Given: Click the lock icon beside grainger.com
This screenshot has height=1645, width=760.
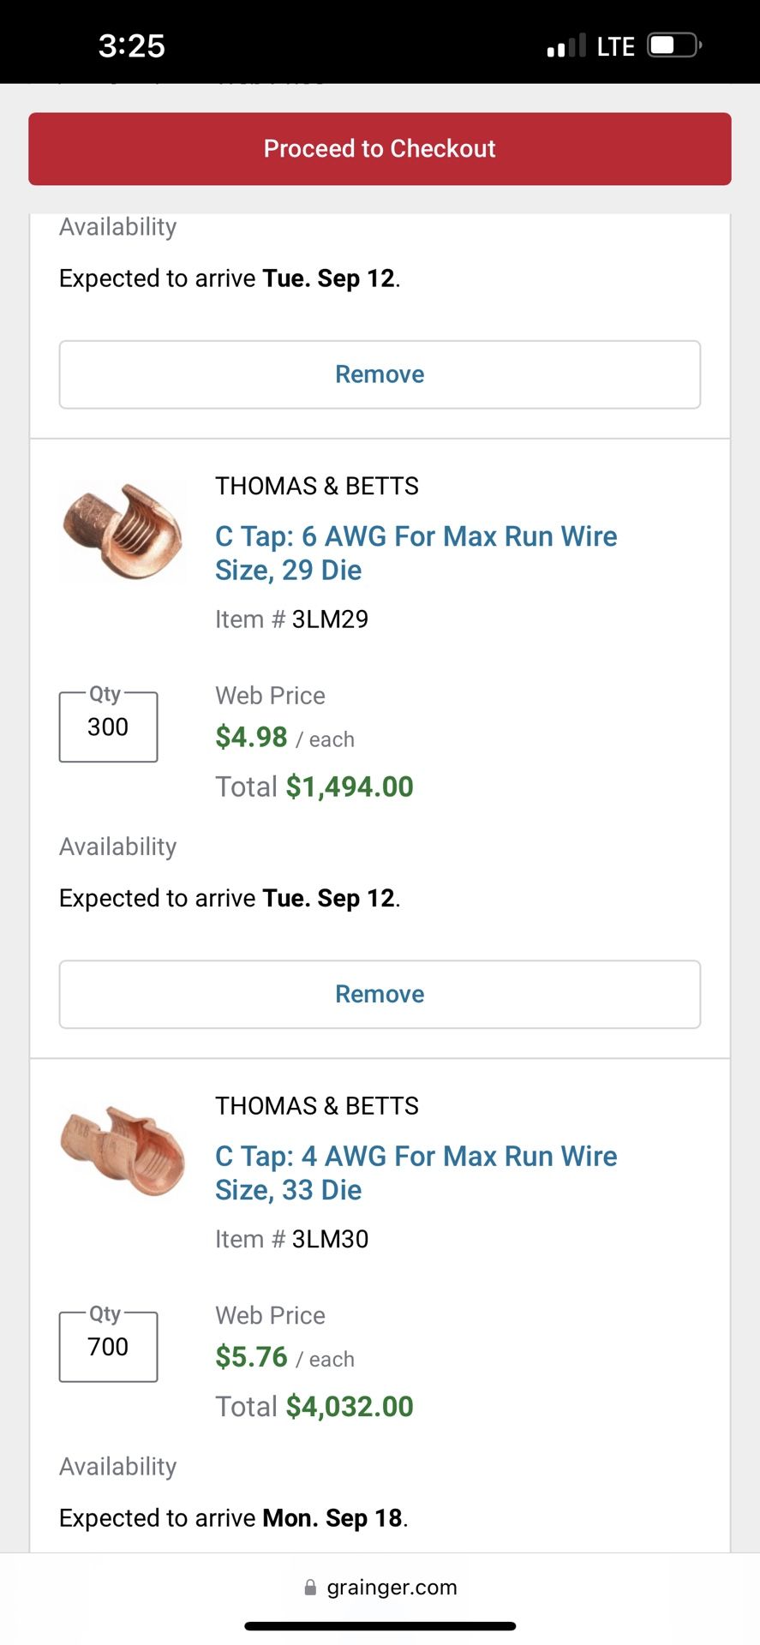Looking at the screenshot, I should tap(309, 1587).
